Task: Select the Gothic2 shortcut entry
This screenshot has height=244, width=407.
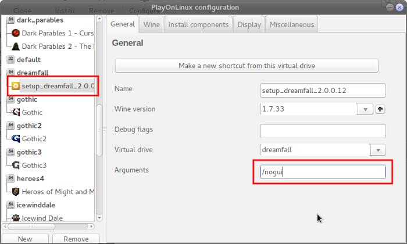Action: click(34, 139)
